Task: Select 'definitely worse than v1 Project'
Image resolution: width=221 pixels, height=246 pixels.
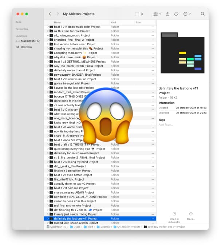Action: tap(100, 70)
